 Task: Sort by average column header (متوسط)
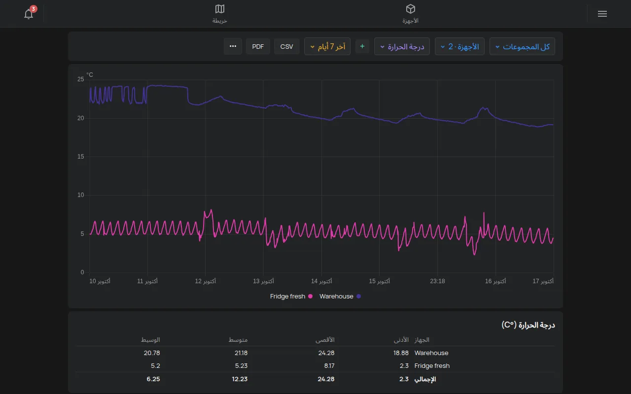tap(238, 340)
